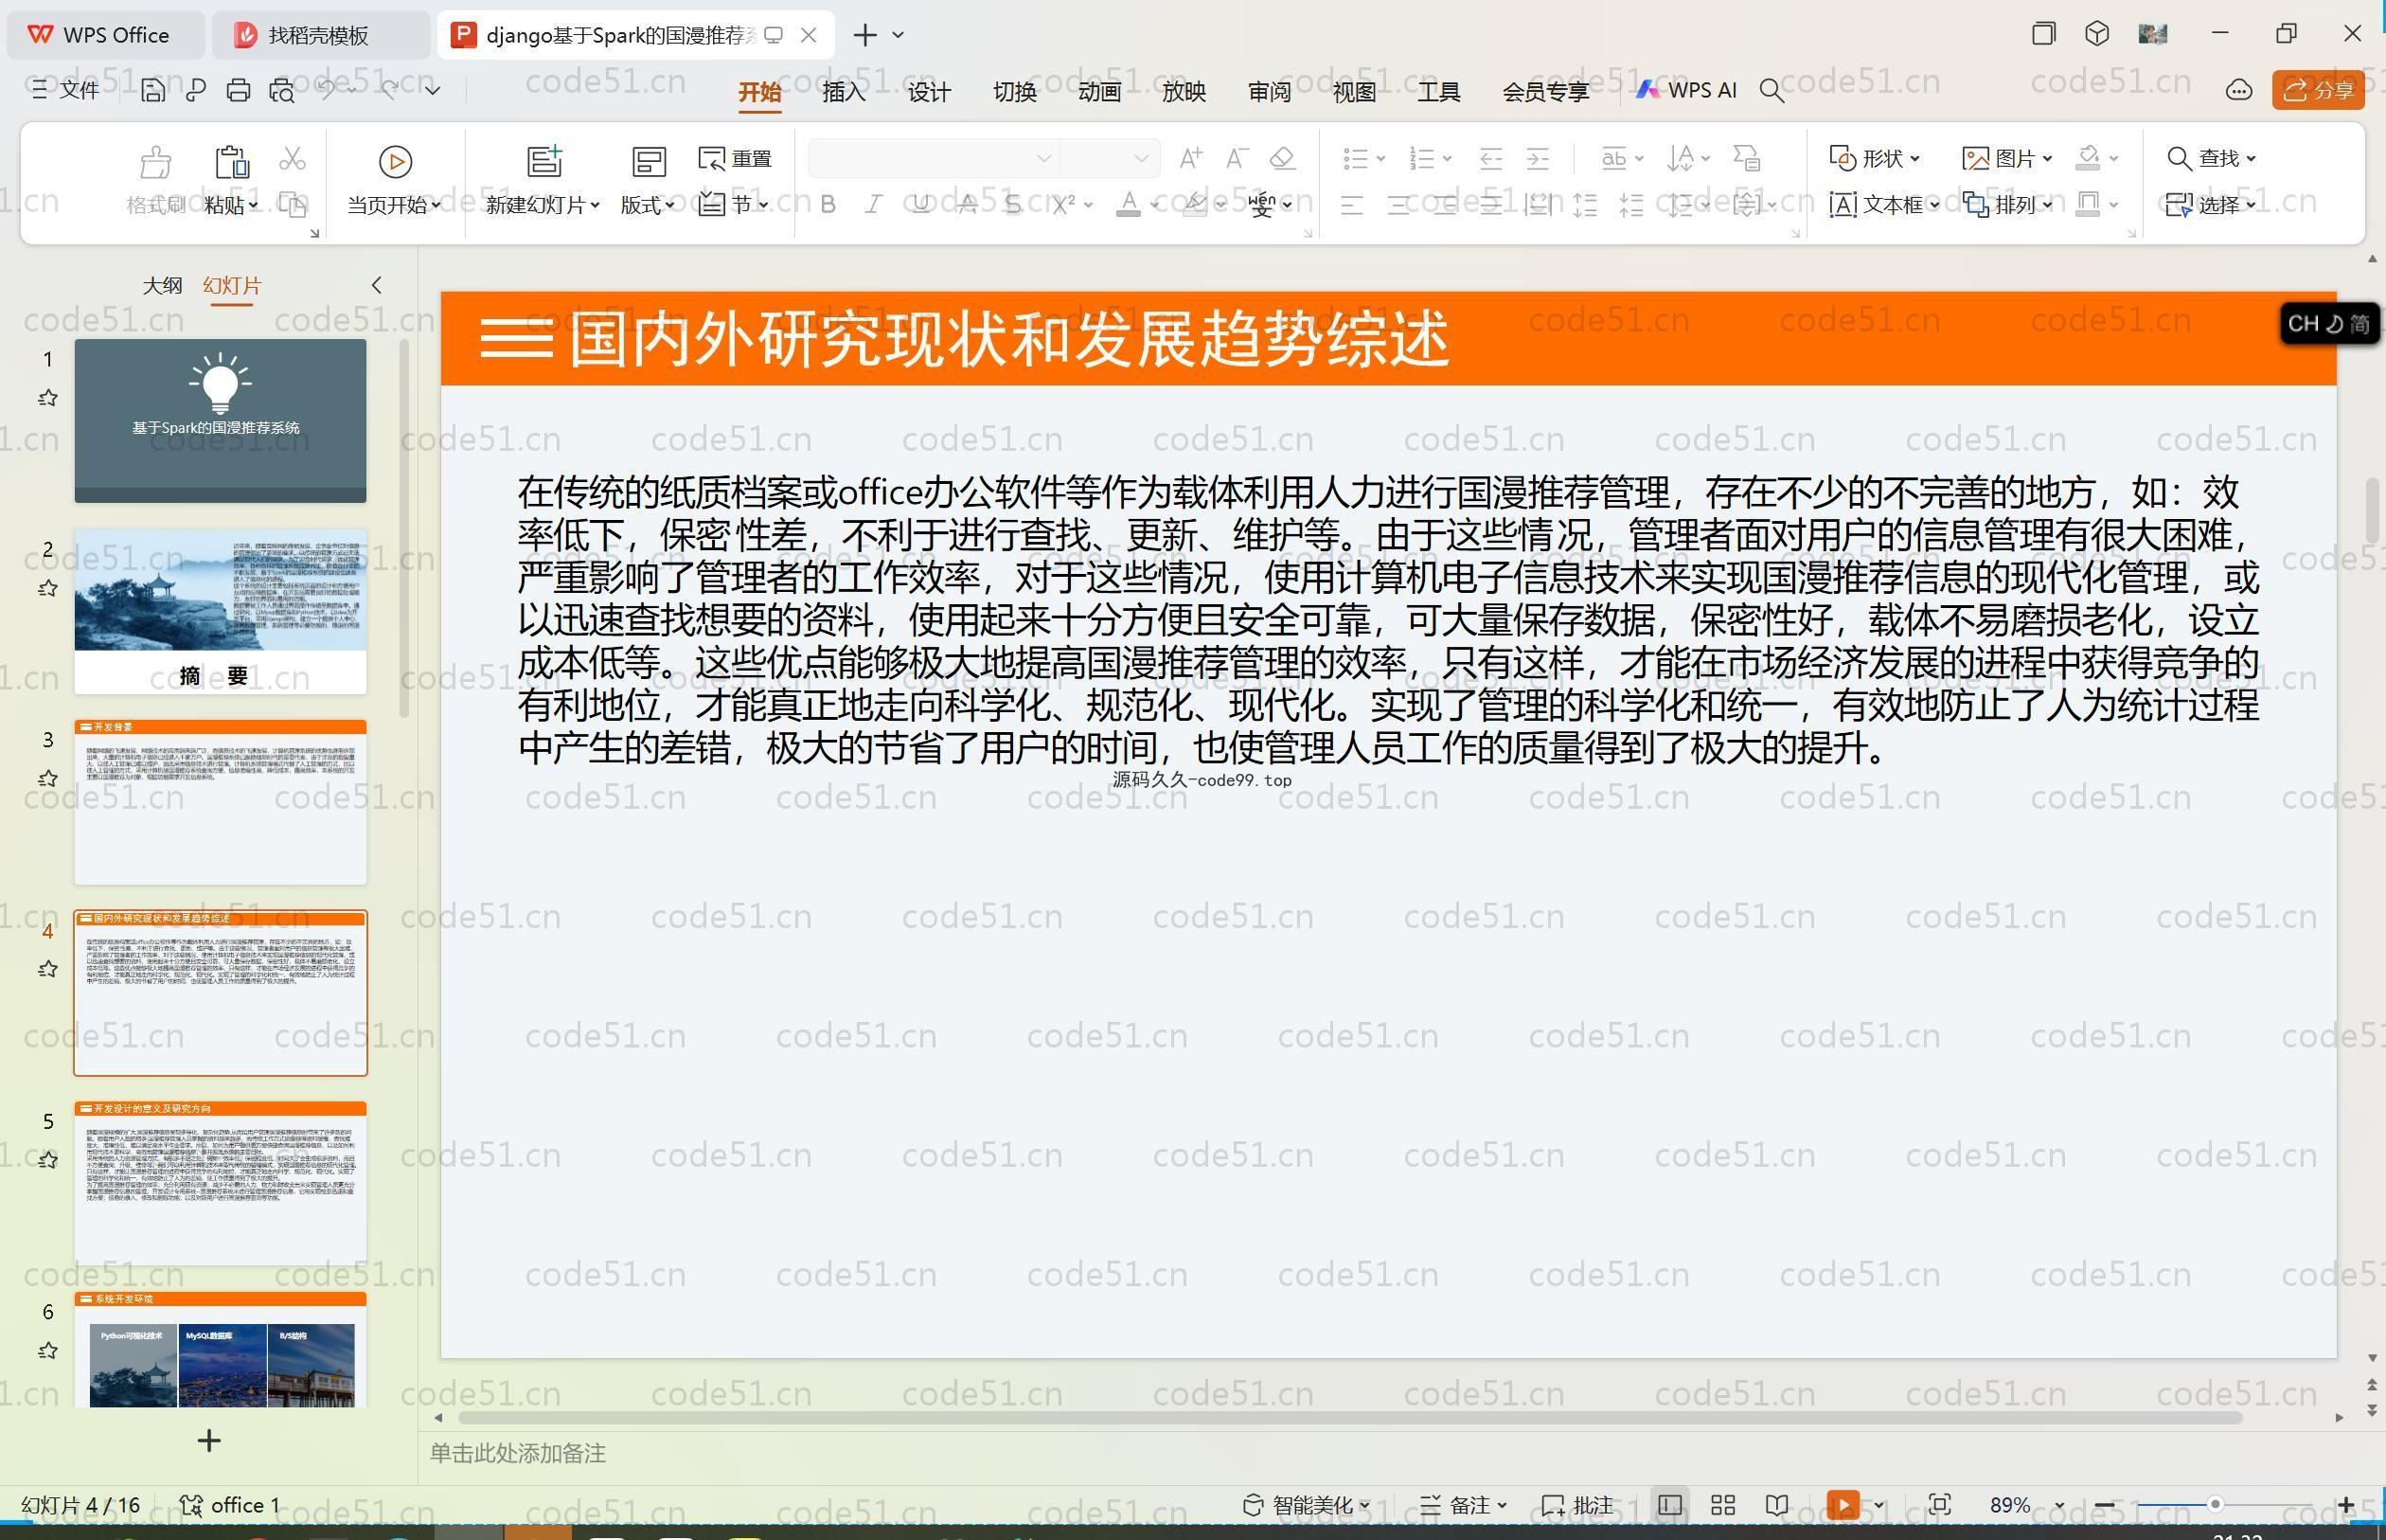This screenshot has height=1540, width=2386.
Task: Open the Text Box (文本框) dropdown
Action: coord(1884,205)
